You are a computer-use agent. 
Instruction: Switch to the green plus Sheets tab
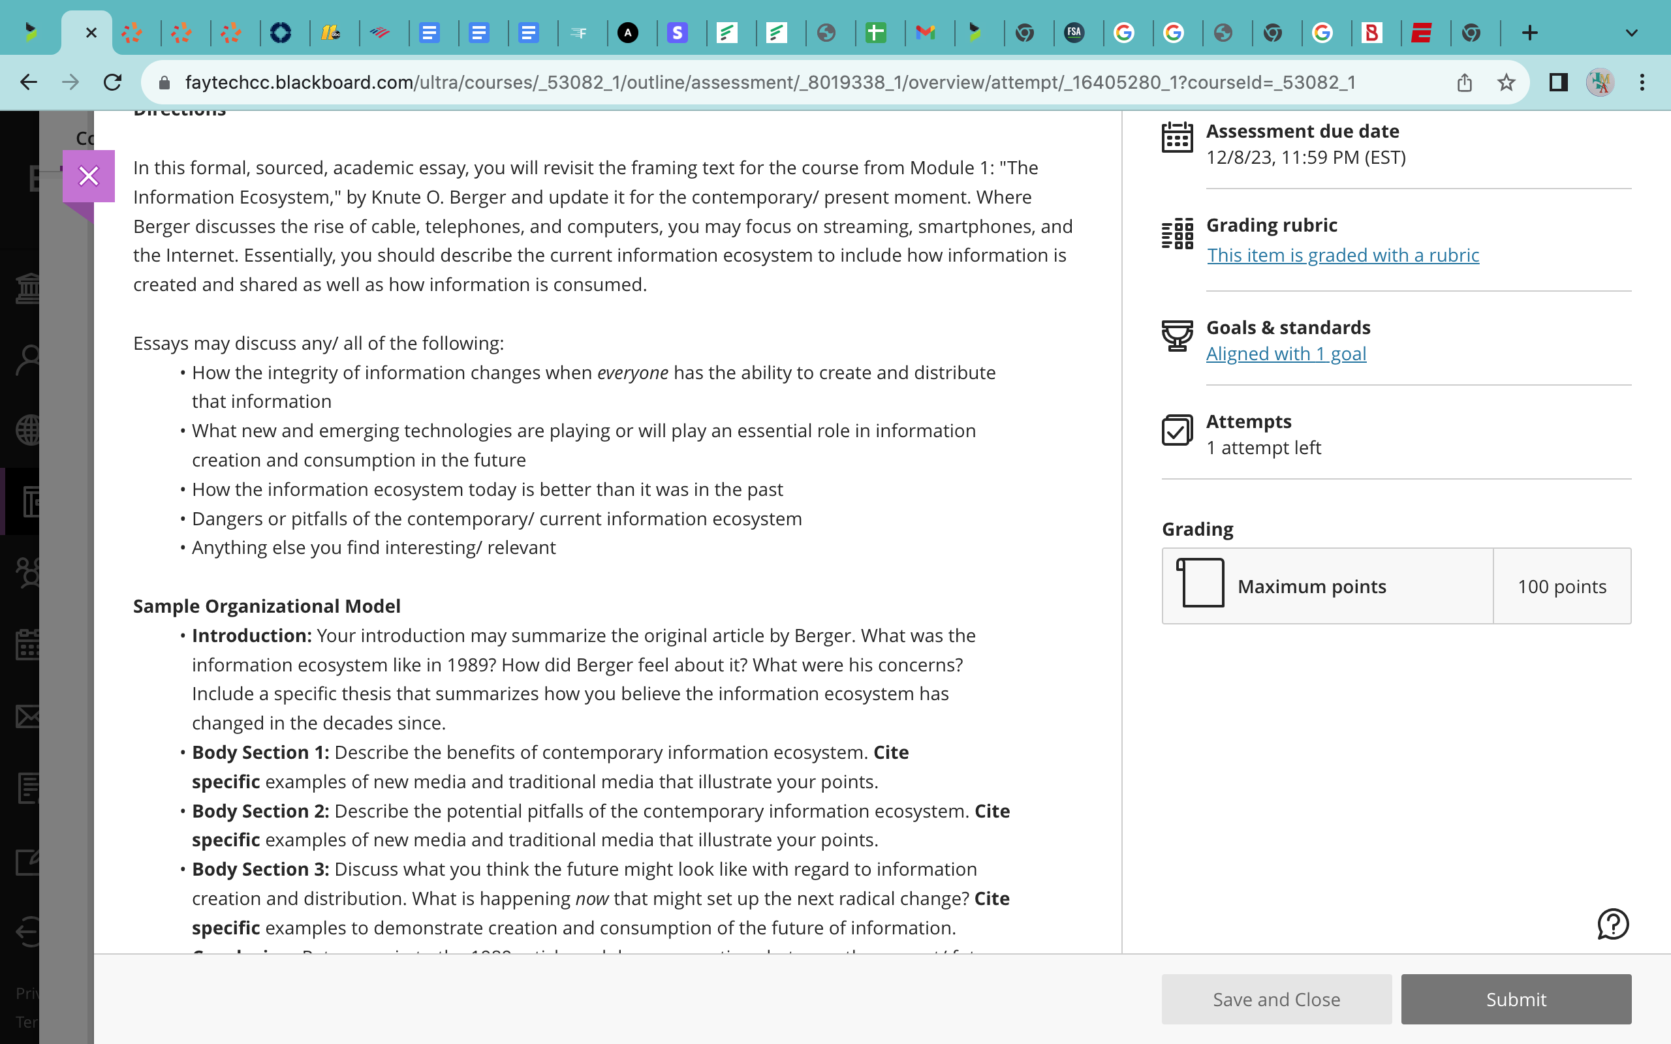pyautogui.click(x=875, y=33)
